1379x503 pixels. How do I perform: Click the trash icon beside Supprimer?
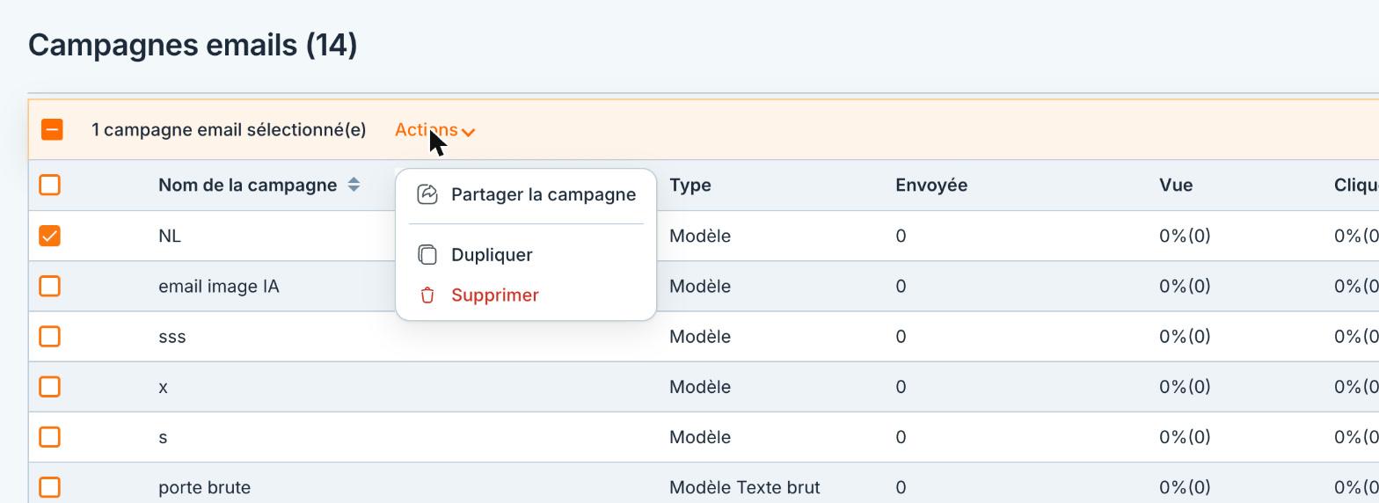427,295
